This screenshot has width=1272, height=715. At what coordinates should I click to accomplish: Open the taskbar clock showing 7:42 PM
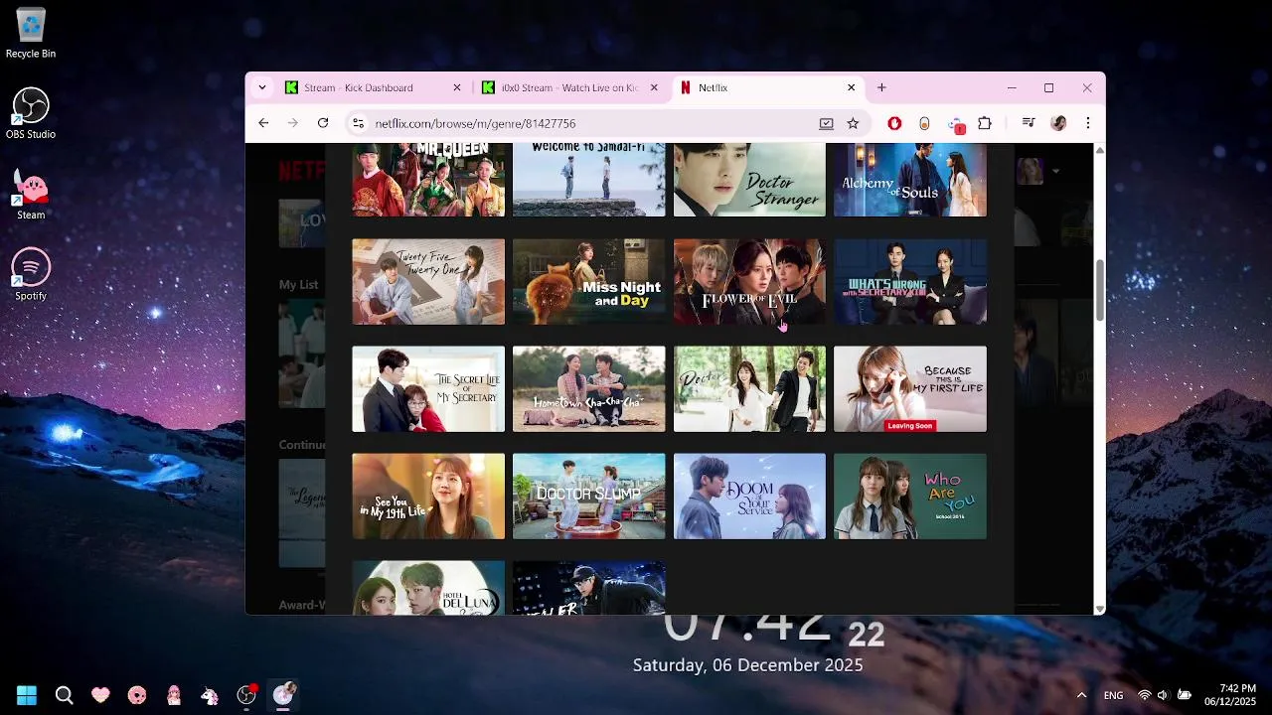tap(1230, 695)
